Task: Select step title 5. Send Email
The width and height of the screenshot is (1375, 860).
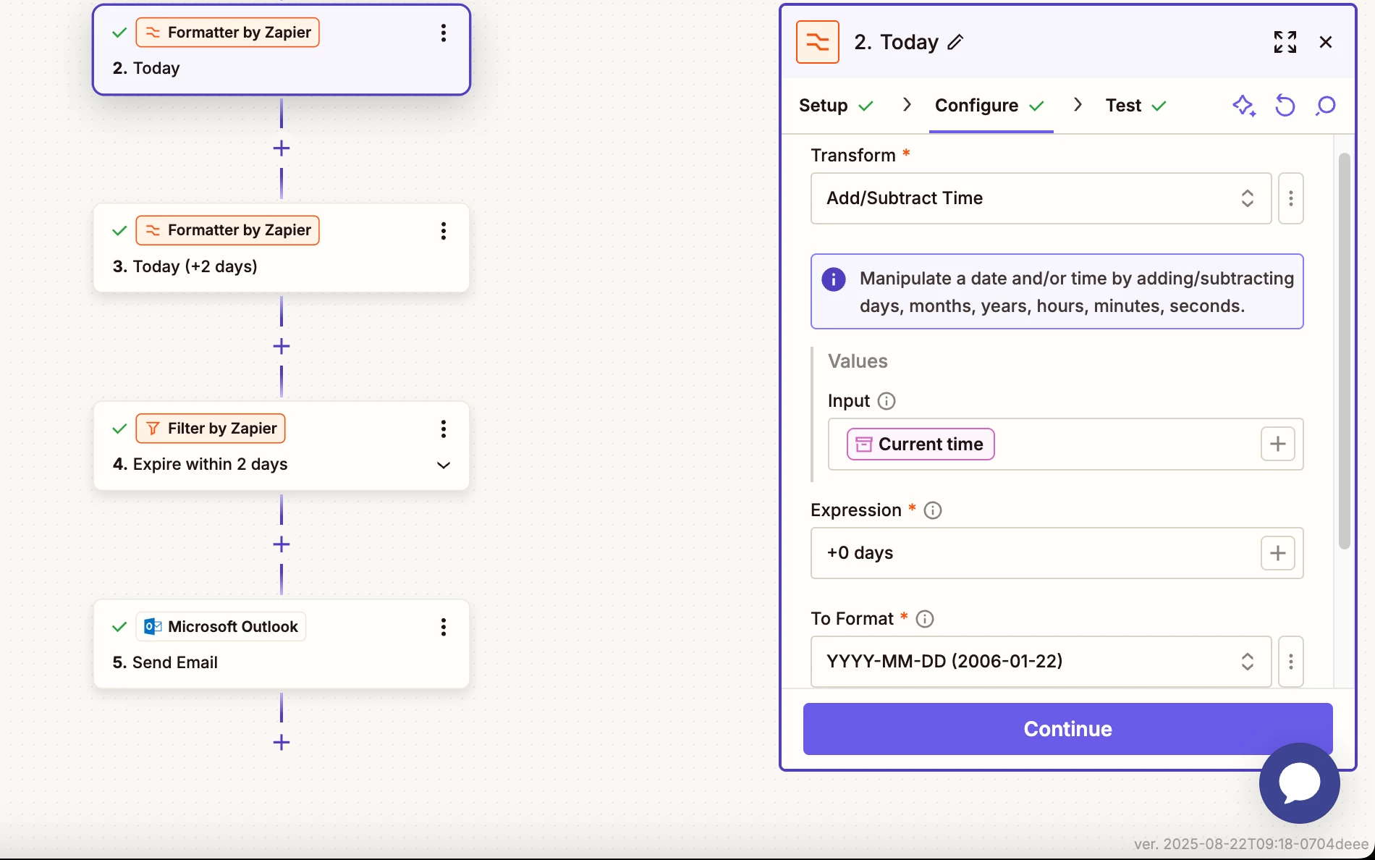Action: click(165, 662)
